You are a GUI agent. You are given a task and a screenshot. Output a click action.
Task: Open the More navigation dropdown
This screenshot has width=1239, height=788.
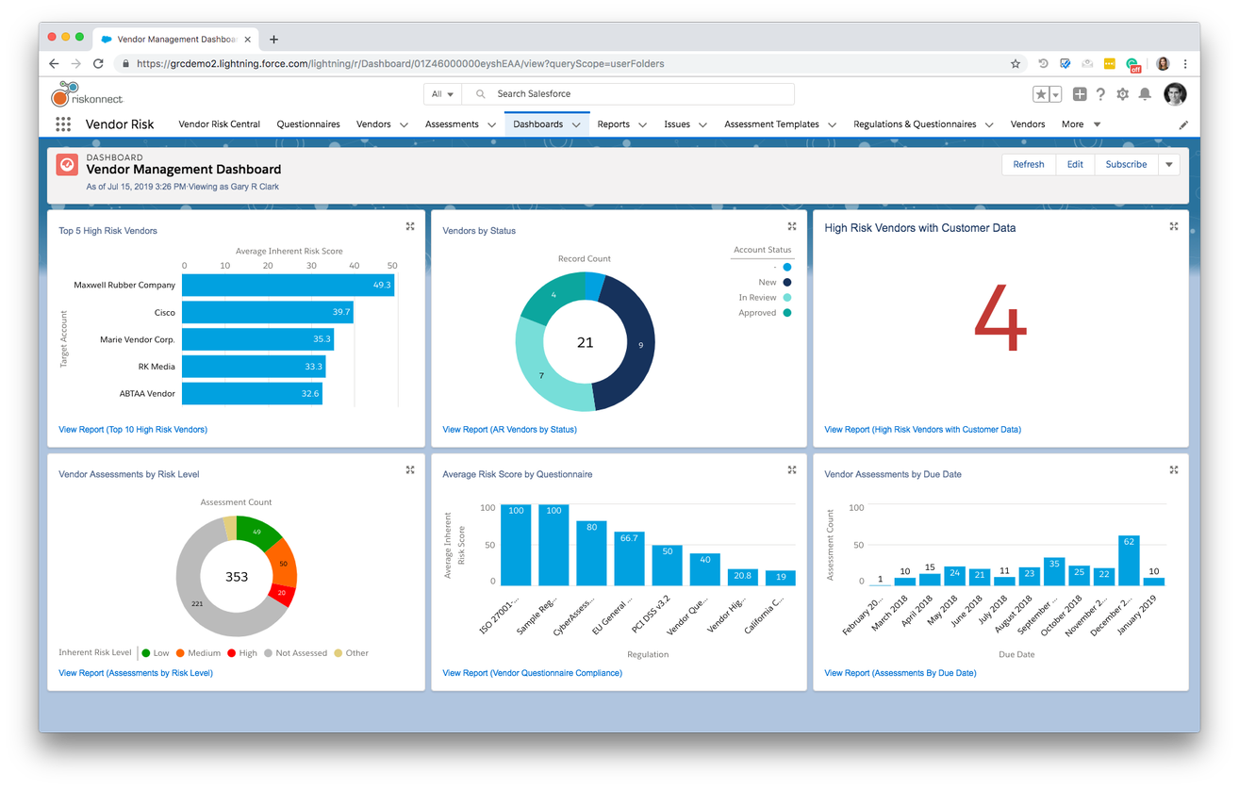(x=1081, y=124)
